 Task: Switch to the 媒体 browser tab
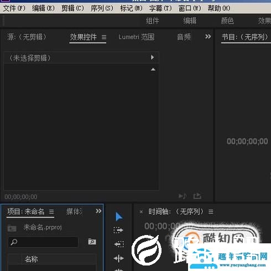pos(74,212)
